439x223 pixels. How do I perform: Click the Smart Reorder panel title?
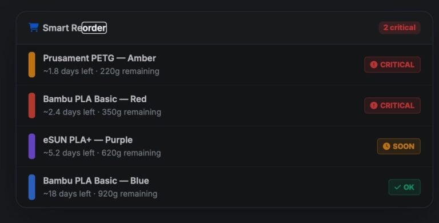point(74,28)
